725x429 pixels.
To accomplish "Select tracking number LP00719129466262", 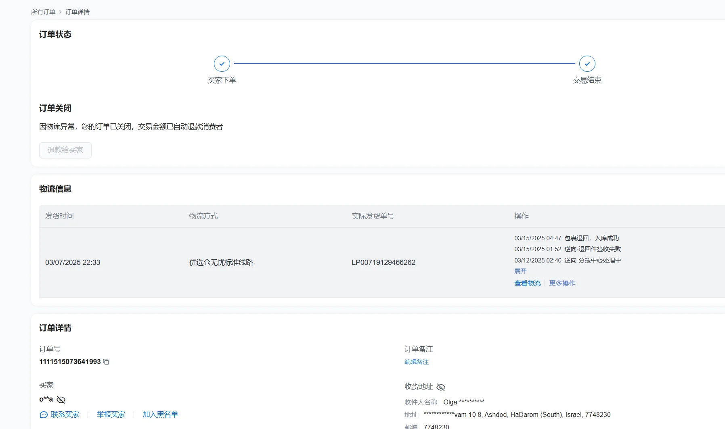I will pos(383,262).
